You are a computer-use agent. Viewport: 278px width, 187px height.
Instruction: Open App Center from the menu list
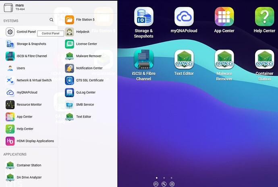tap(19, 117)
